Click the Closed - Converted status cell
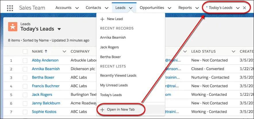Viewport: 254px width, 119px height. [x=208, y=69]
